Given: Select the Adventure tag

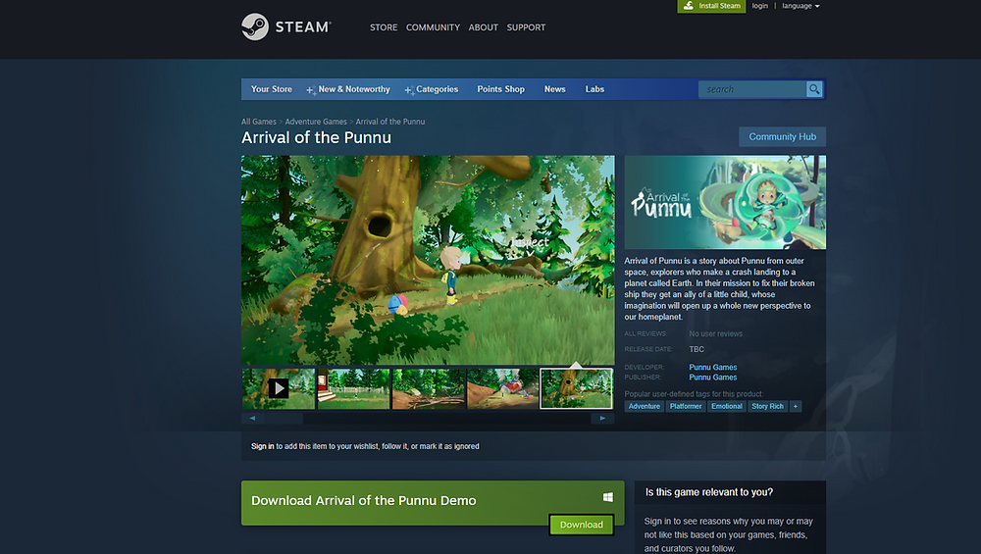Looking at the screenshot, I should (x=645, y=407).
